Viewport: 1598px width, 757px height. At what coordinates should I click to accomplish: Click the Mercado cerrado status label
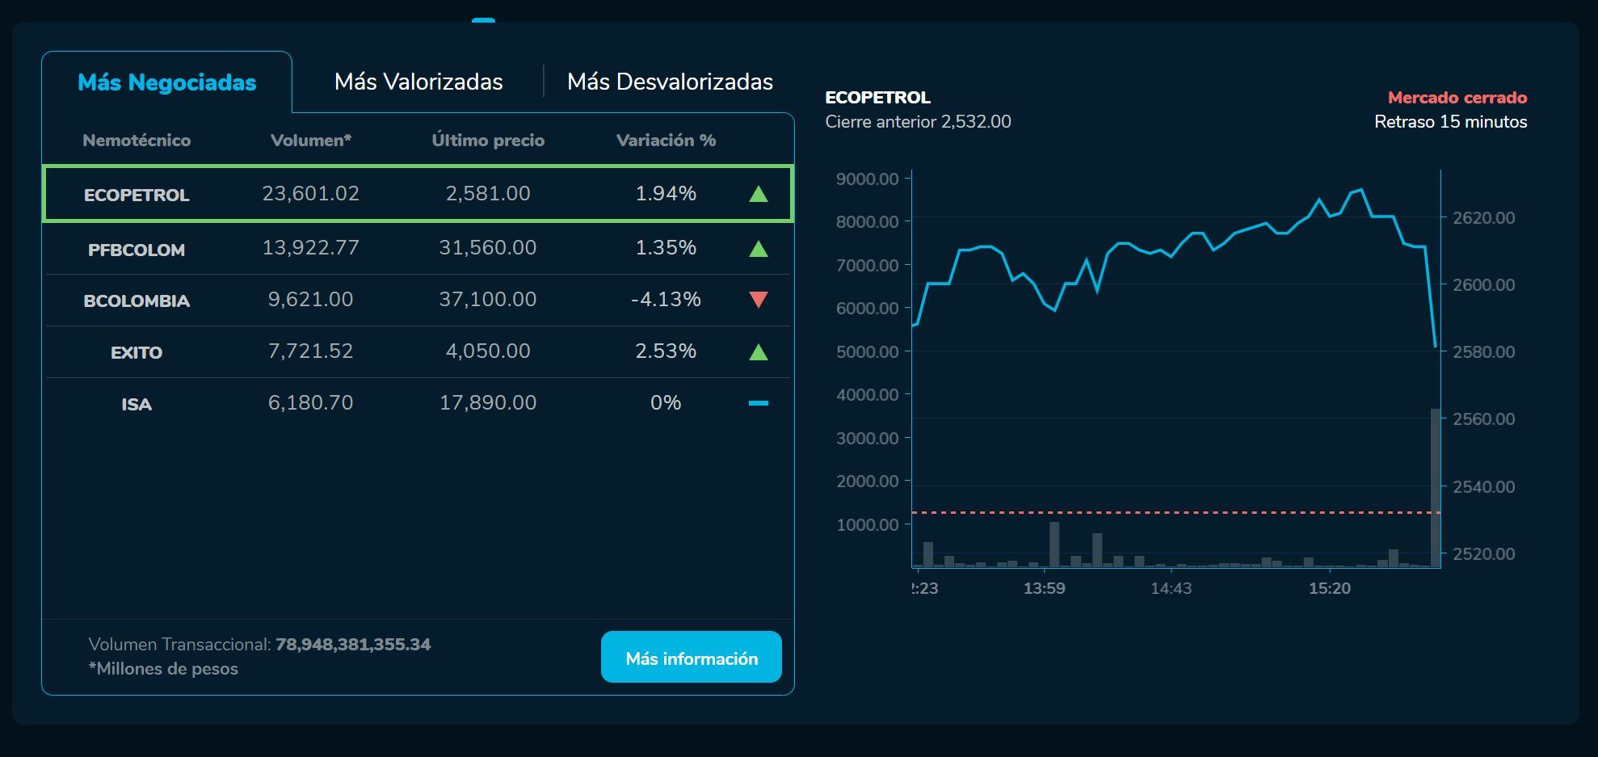click(x=1457, y=98)
